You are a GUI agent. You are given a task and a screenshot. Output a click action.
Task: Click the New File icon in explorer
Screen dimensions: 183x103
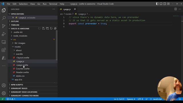coord(43,29)
